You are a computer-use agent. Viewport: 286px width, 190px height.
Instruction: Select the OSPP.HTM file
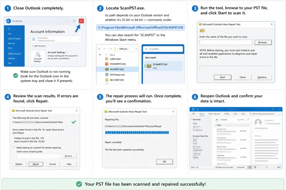[115, 59]
